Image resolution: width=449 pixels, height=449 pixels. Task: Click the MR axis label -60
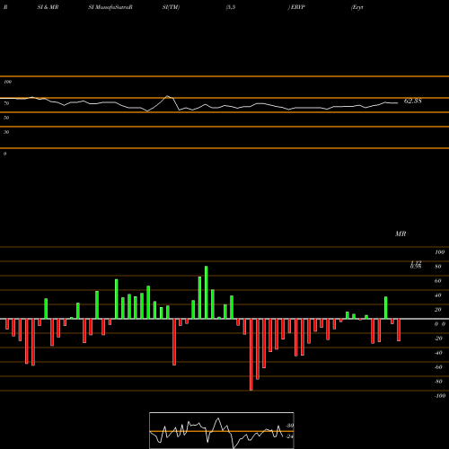click(x=438, y=367)
